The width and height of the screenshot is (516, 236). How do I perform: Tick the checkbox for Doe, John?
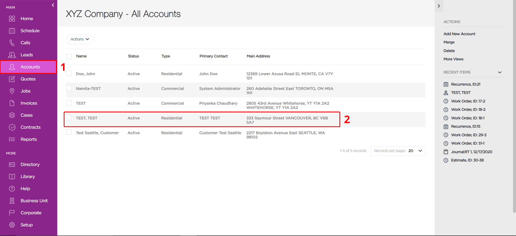point(69,73)
